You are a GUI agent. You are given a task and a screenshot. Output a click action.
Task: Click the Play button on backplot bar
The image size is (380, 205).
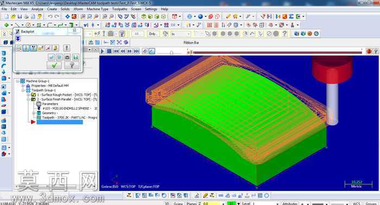click(103, 51)
